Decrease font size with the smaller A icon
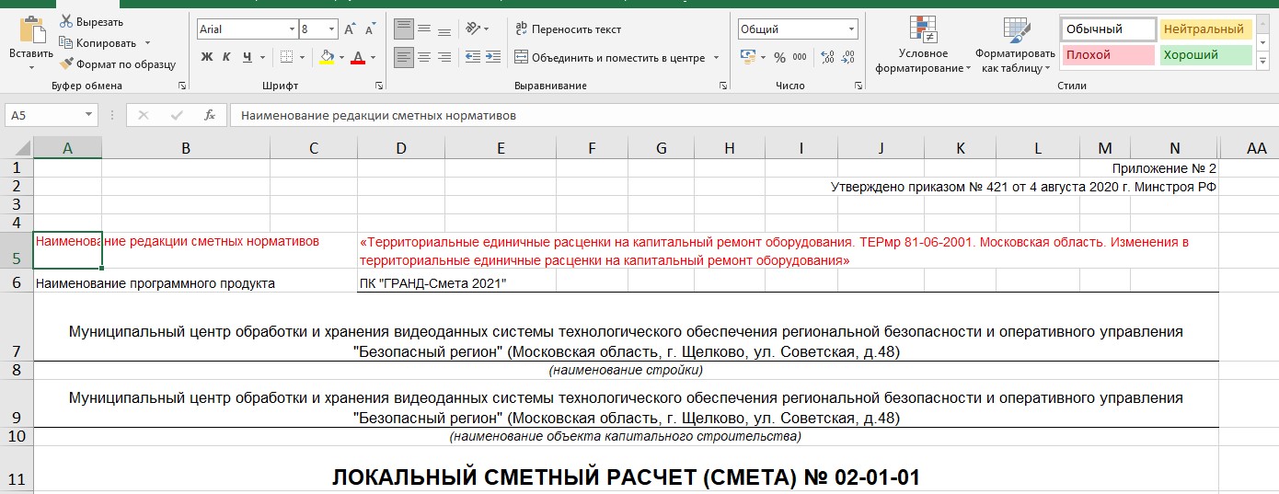Image resolution: width=1279 pixels, height=494 pixels. 370,29
